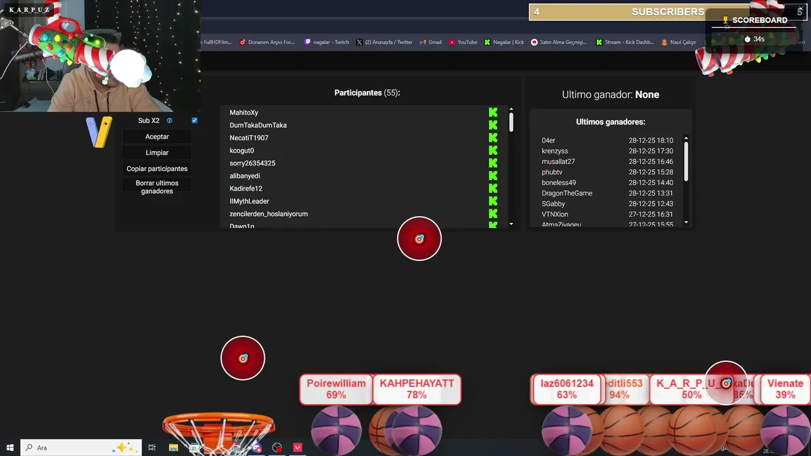Screen dimensions: 811x456
Task: Click the red target ball below participants list
Action: pos(419,239)
